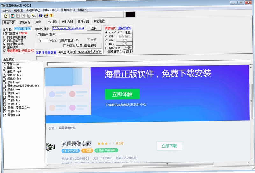The width and height of the screenshot is (255, 173).
Task: Click the horizontal scrollbar thumb in preview
Action: pyautogui.click(x=168, y=164)
